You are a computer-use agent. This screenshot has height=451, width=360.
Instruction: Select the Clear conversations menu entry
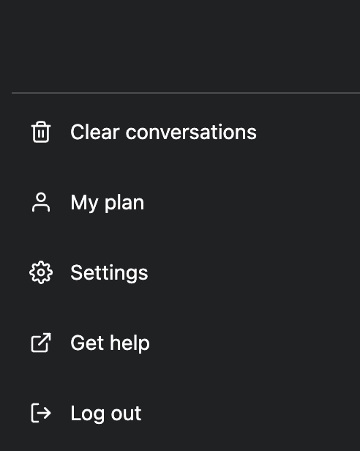click(x=186, y=132)
